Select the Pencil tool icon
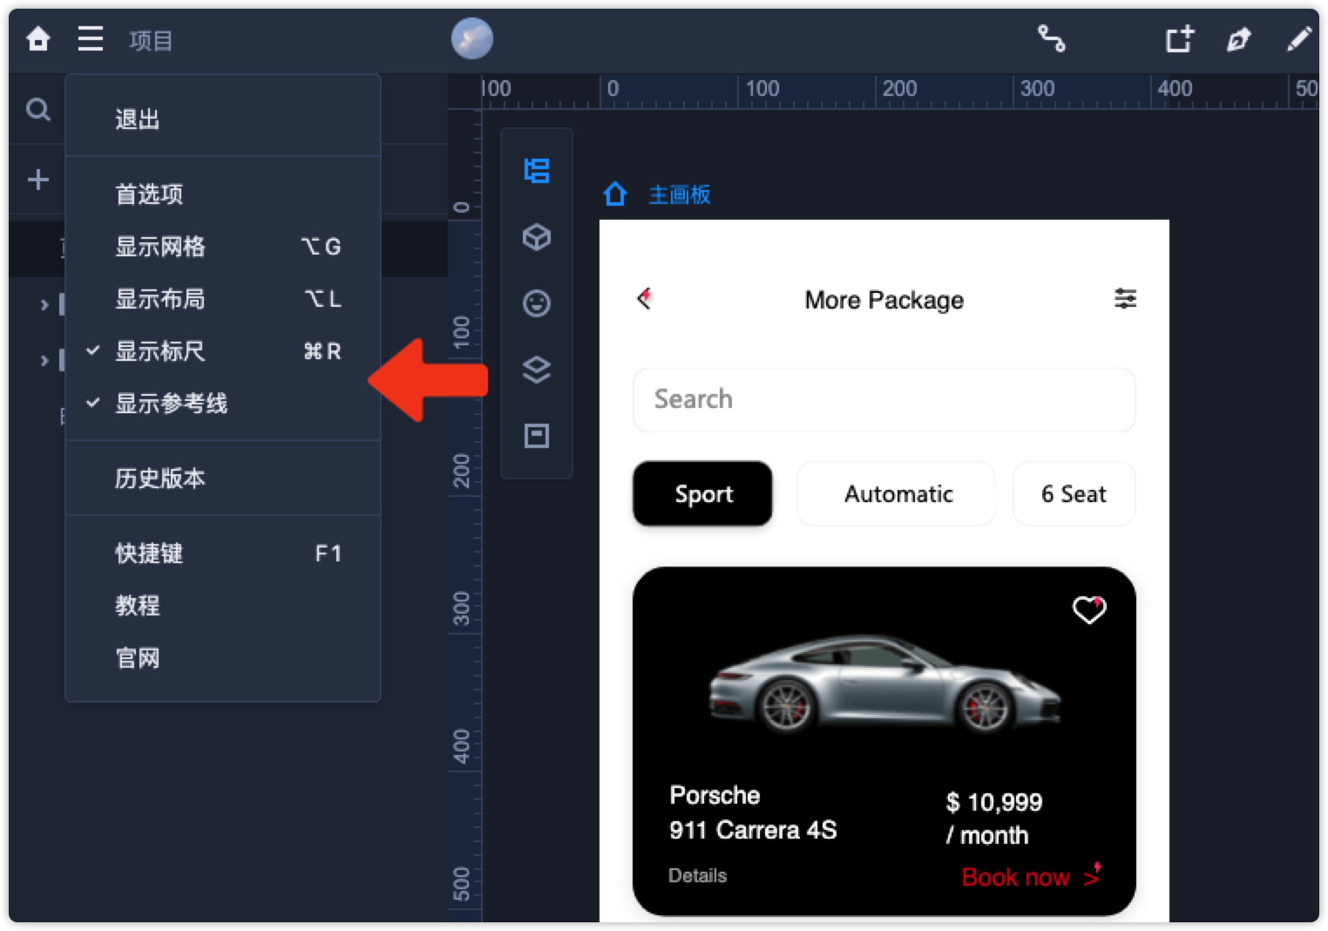Viewport: 1328px width, 931px height. pos(1299,39)
